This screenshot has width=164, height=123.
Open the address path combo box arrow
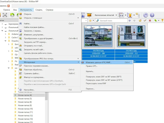[86, 20]
